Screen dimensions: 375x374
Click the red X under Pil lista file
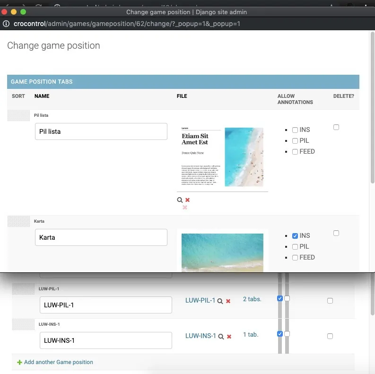pyautogui.click(x=188, y=200)
